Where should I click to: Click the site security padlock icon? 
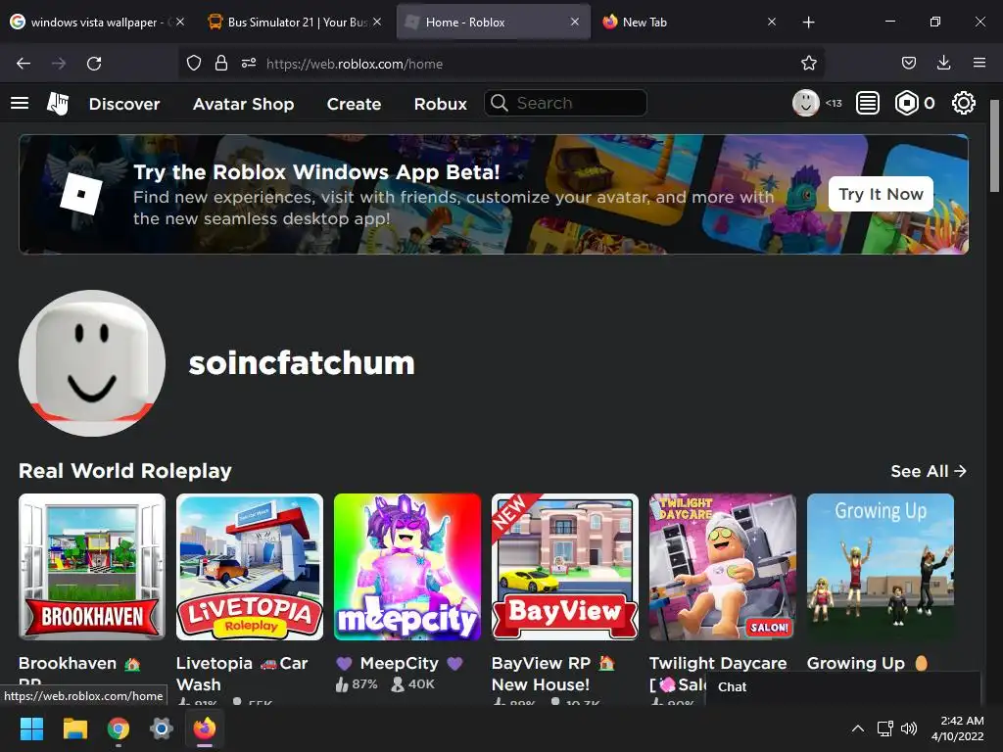(x=221, y=64)
